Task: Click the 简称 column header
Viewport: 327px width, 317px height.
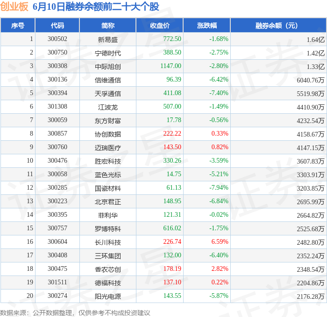Action: [108, 26]
